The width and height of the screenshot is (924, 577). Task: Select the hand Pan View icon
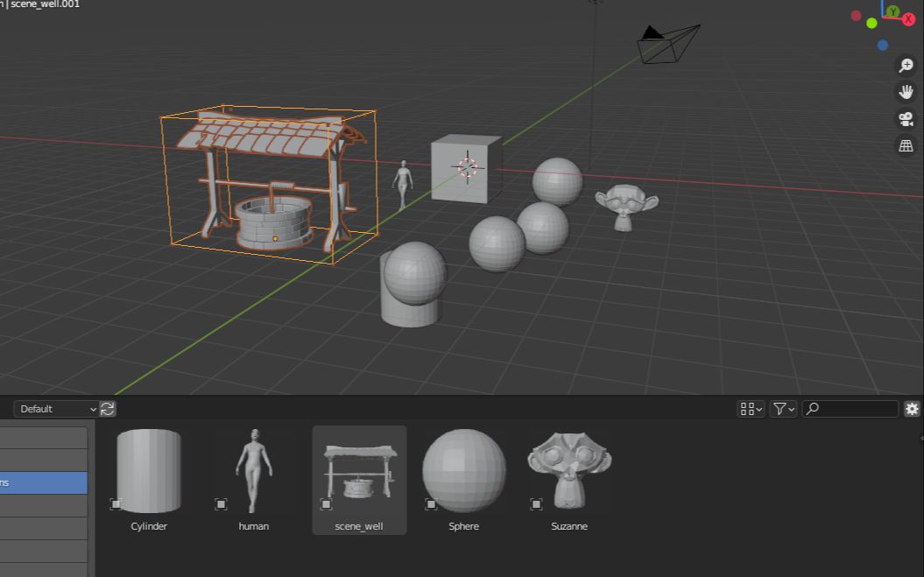point(906,91)
